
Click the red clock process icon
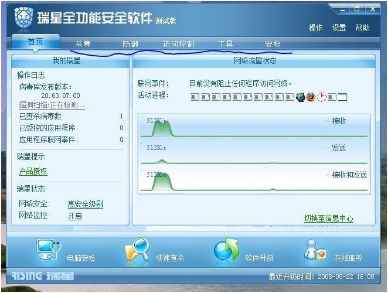tap(322, 97)
